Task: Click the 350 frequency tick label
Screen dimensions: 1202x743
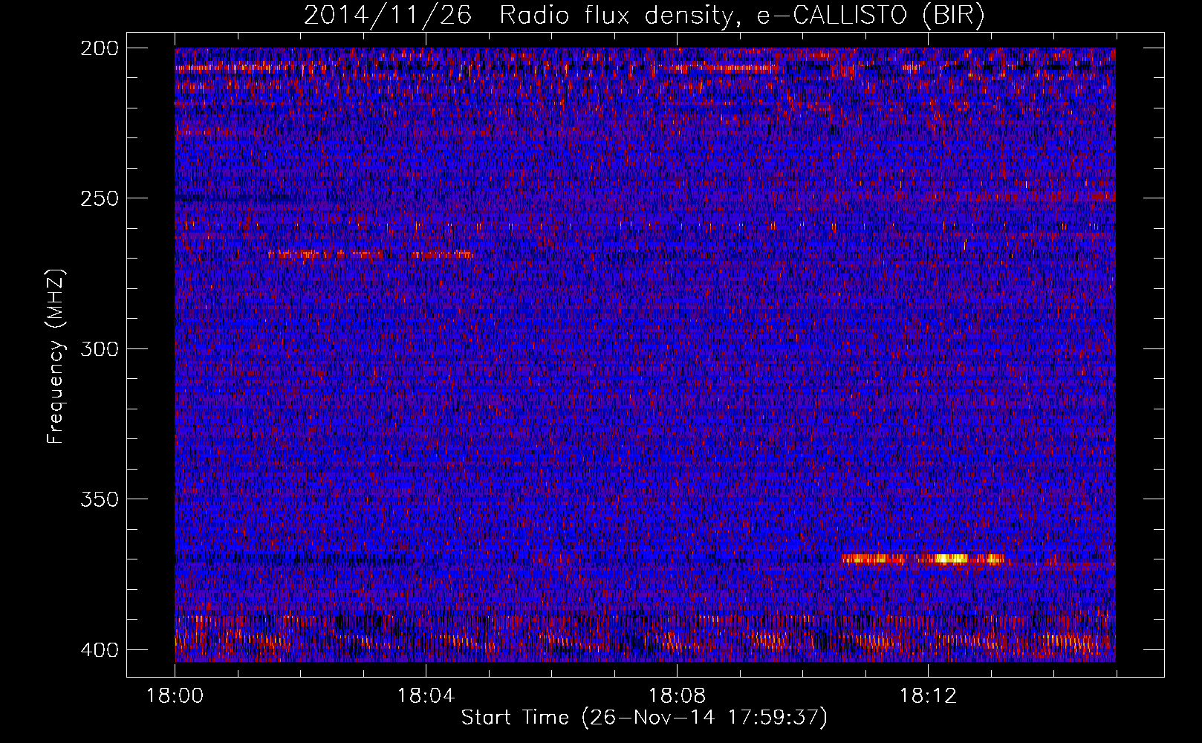Action: (99, 499)
